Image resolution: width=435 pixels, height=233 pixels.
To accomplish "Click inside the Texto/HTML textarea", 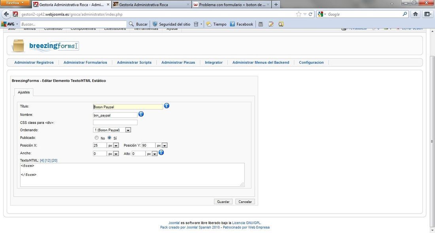I will tap(132, 175).
